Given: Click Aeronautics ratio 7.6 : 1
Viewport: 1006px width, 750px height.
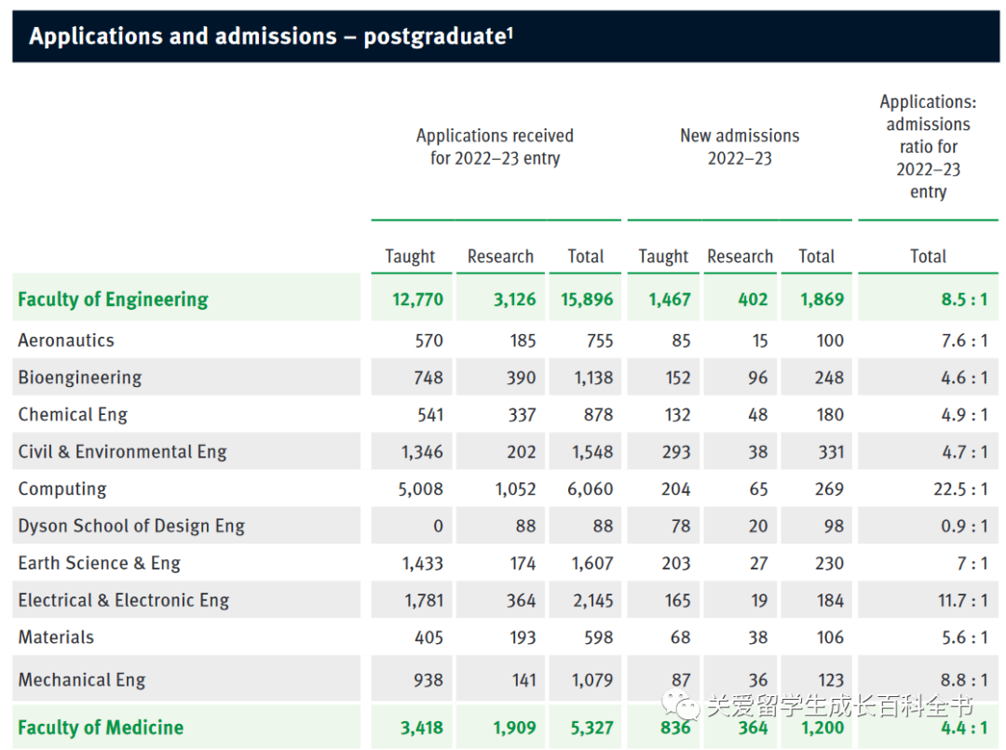Looking at the screenshot, I should pyautogui.click(x=964, y=341).
